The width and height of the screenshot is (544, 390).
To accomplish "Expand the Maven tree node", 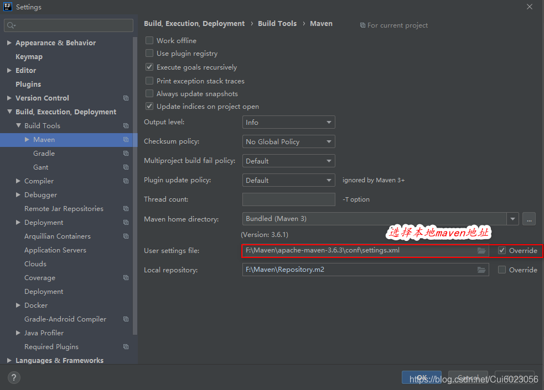I will tap(27, 140).
